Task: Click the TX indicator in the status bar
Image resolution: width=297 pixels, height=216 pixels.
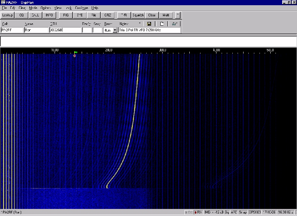Action: 189,212
